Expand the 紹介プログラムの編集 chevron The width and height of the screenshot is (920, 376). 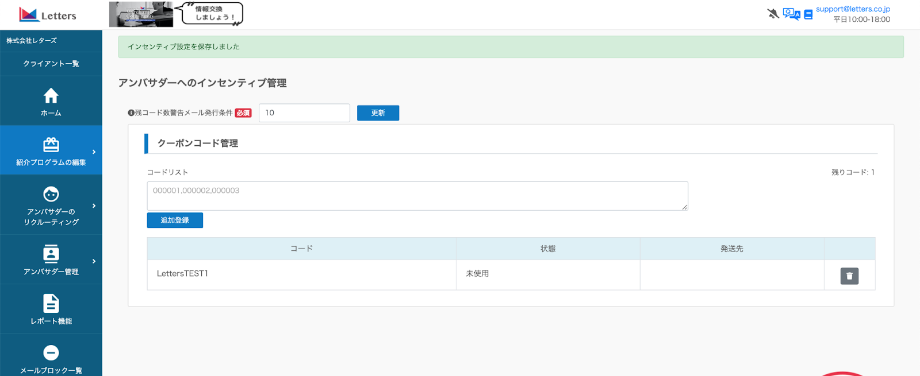pyautogui.click(x=94, y=152)
